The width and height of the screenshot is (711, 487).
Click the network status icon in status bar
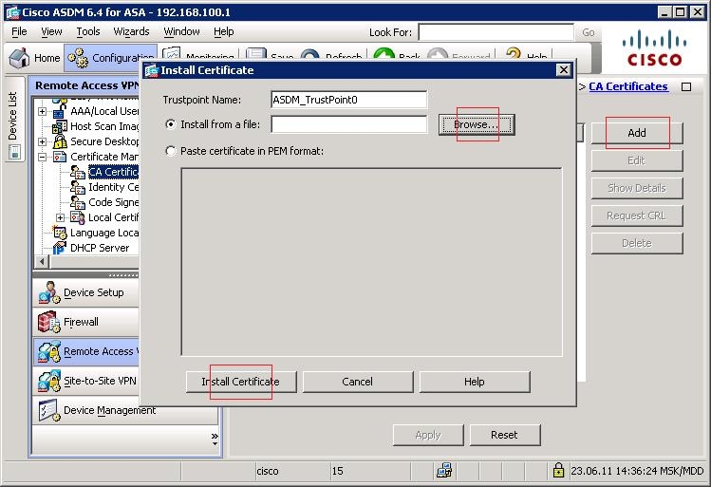coord(444,471)
